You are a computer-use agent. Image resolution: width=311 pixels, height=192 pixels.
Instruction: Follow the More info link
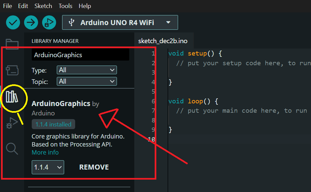[45, 152]
